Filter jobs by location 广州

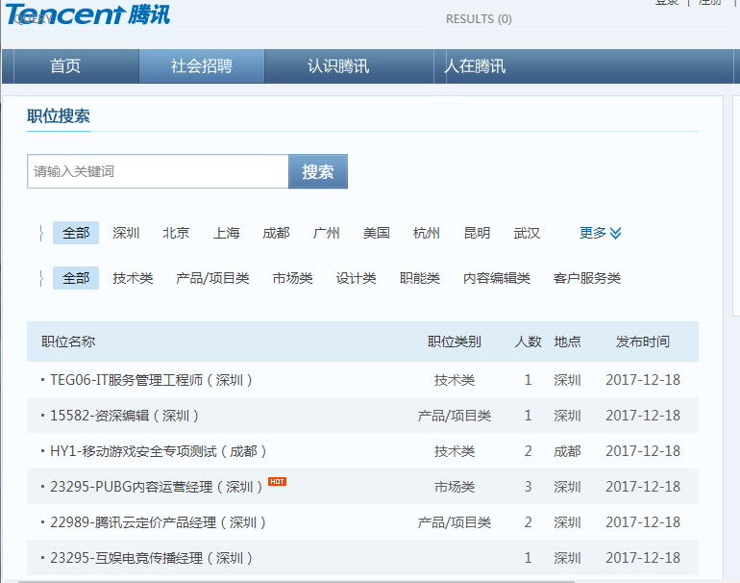click(326, 233)
